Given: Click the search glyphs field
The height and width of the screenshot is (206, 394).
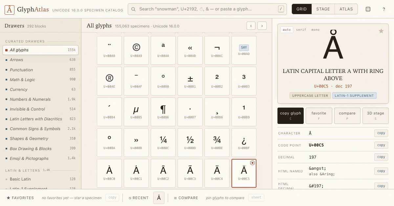Looking at the screenshot, I should (208, 9).
